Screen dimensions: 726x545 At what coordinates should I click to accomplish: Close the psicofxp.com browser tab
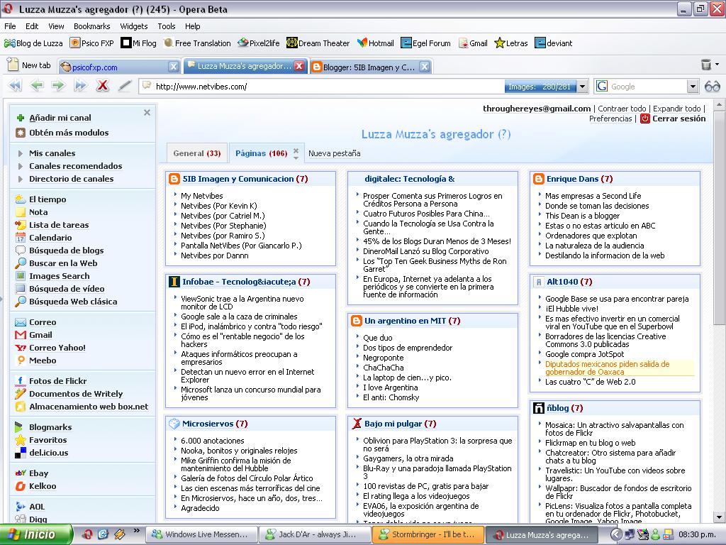[x=174, y=67]
